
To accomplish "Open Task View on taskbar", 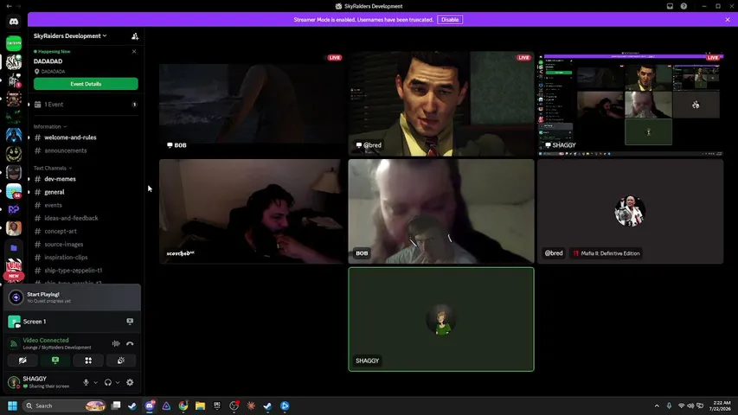I will 116,405.
